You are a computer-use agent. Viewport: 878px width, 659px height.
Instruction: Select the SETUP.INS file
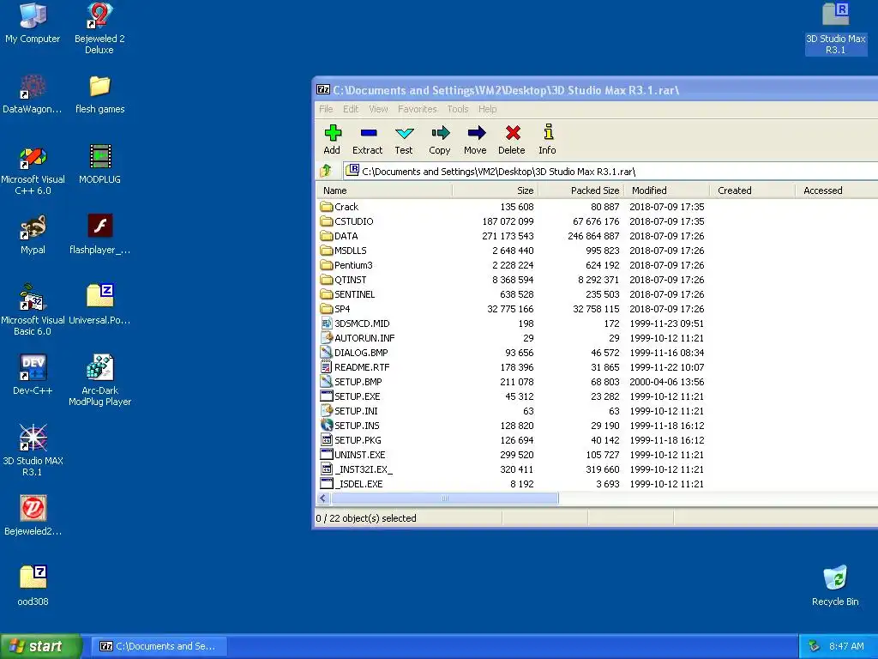[350, 426]
